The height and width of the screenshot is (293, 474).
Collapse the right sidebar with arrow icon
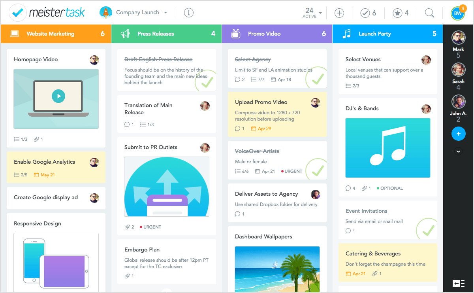(458, 284)
